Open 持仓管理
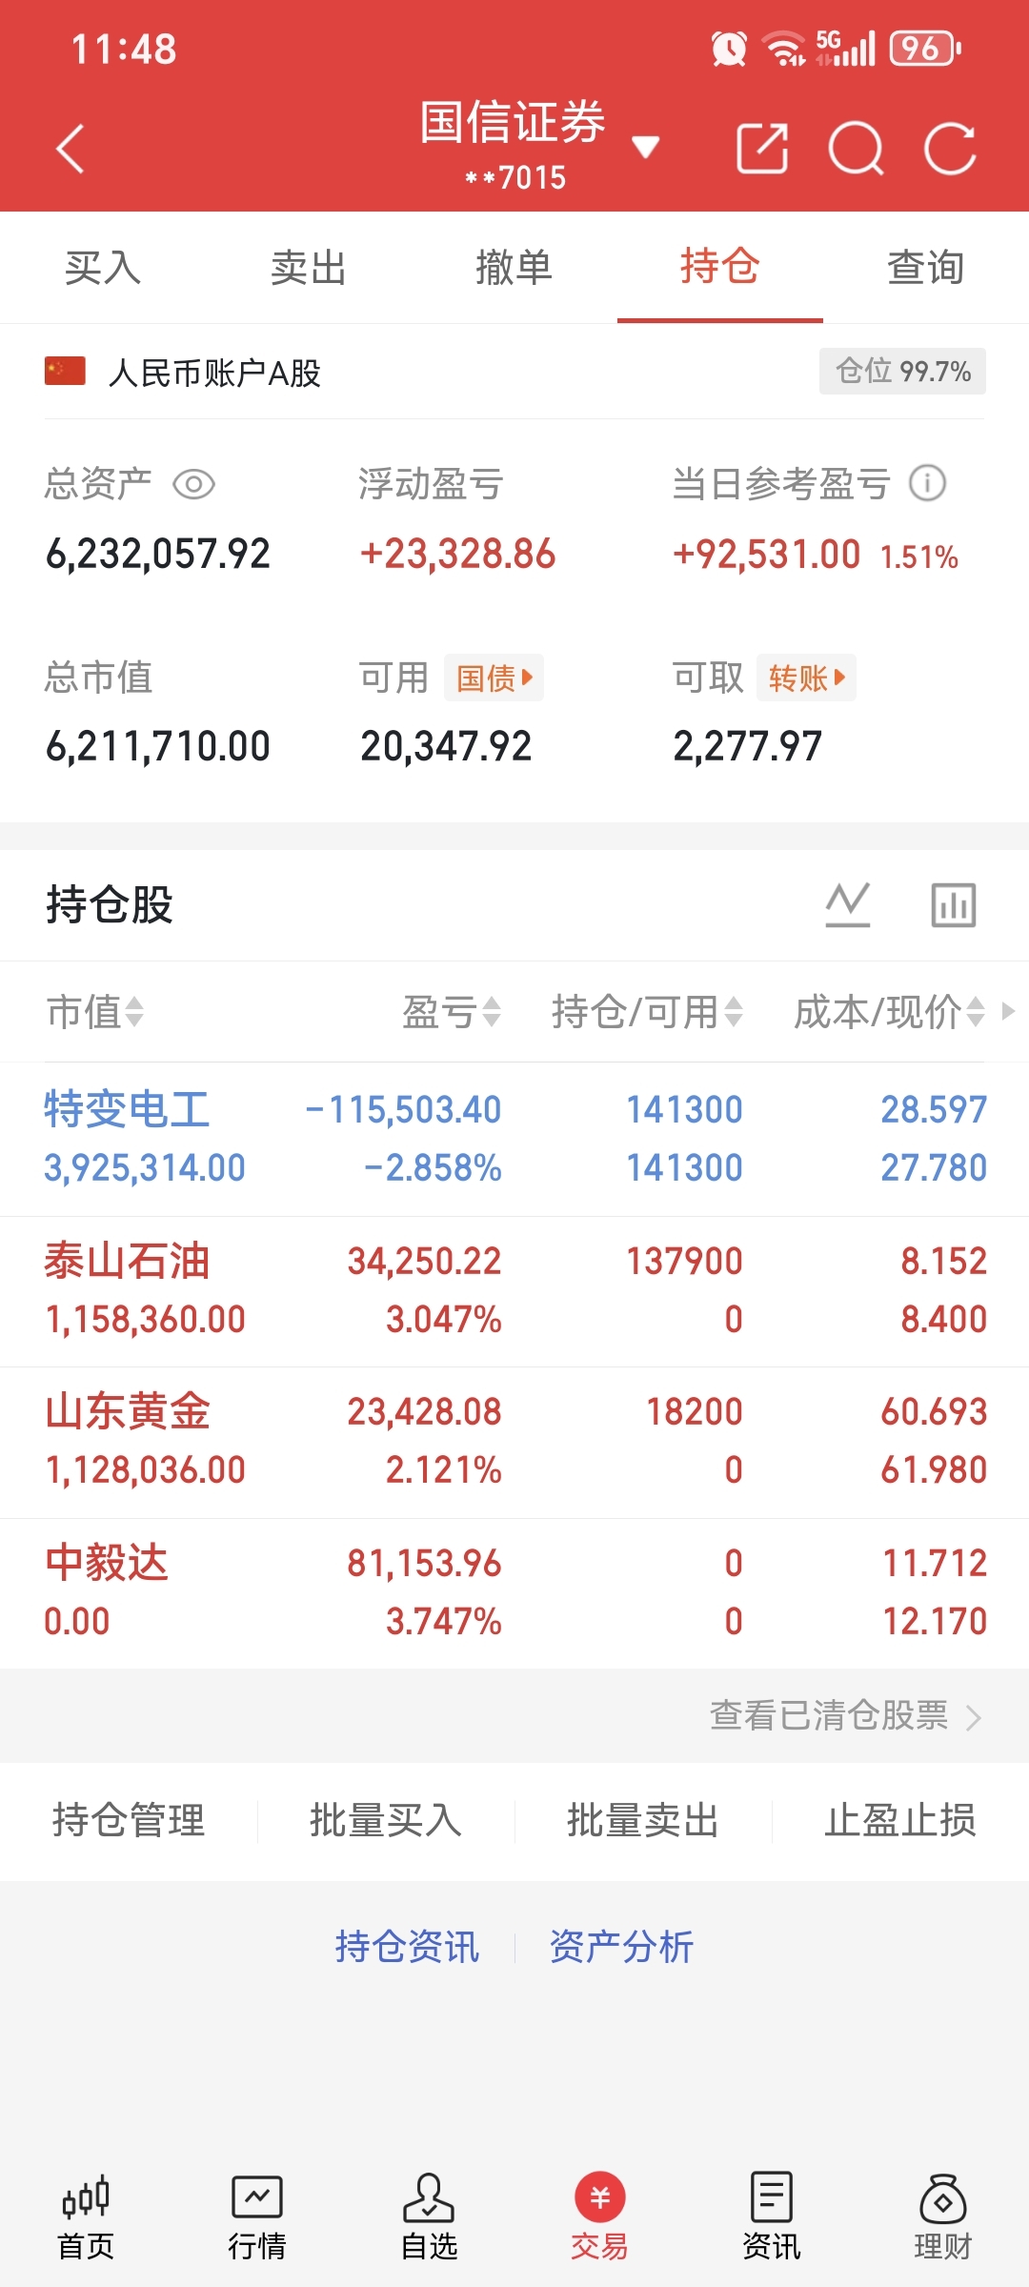This screenshot has width=1029, height=2287. click(129, 1820)
